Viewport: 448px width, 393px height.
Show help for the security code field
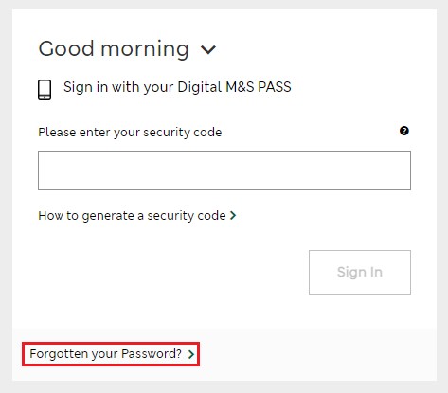pos(404,131)
